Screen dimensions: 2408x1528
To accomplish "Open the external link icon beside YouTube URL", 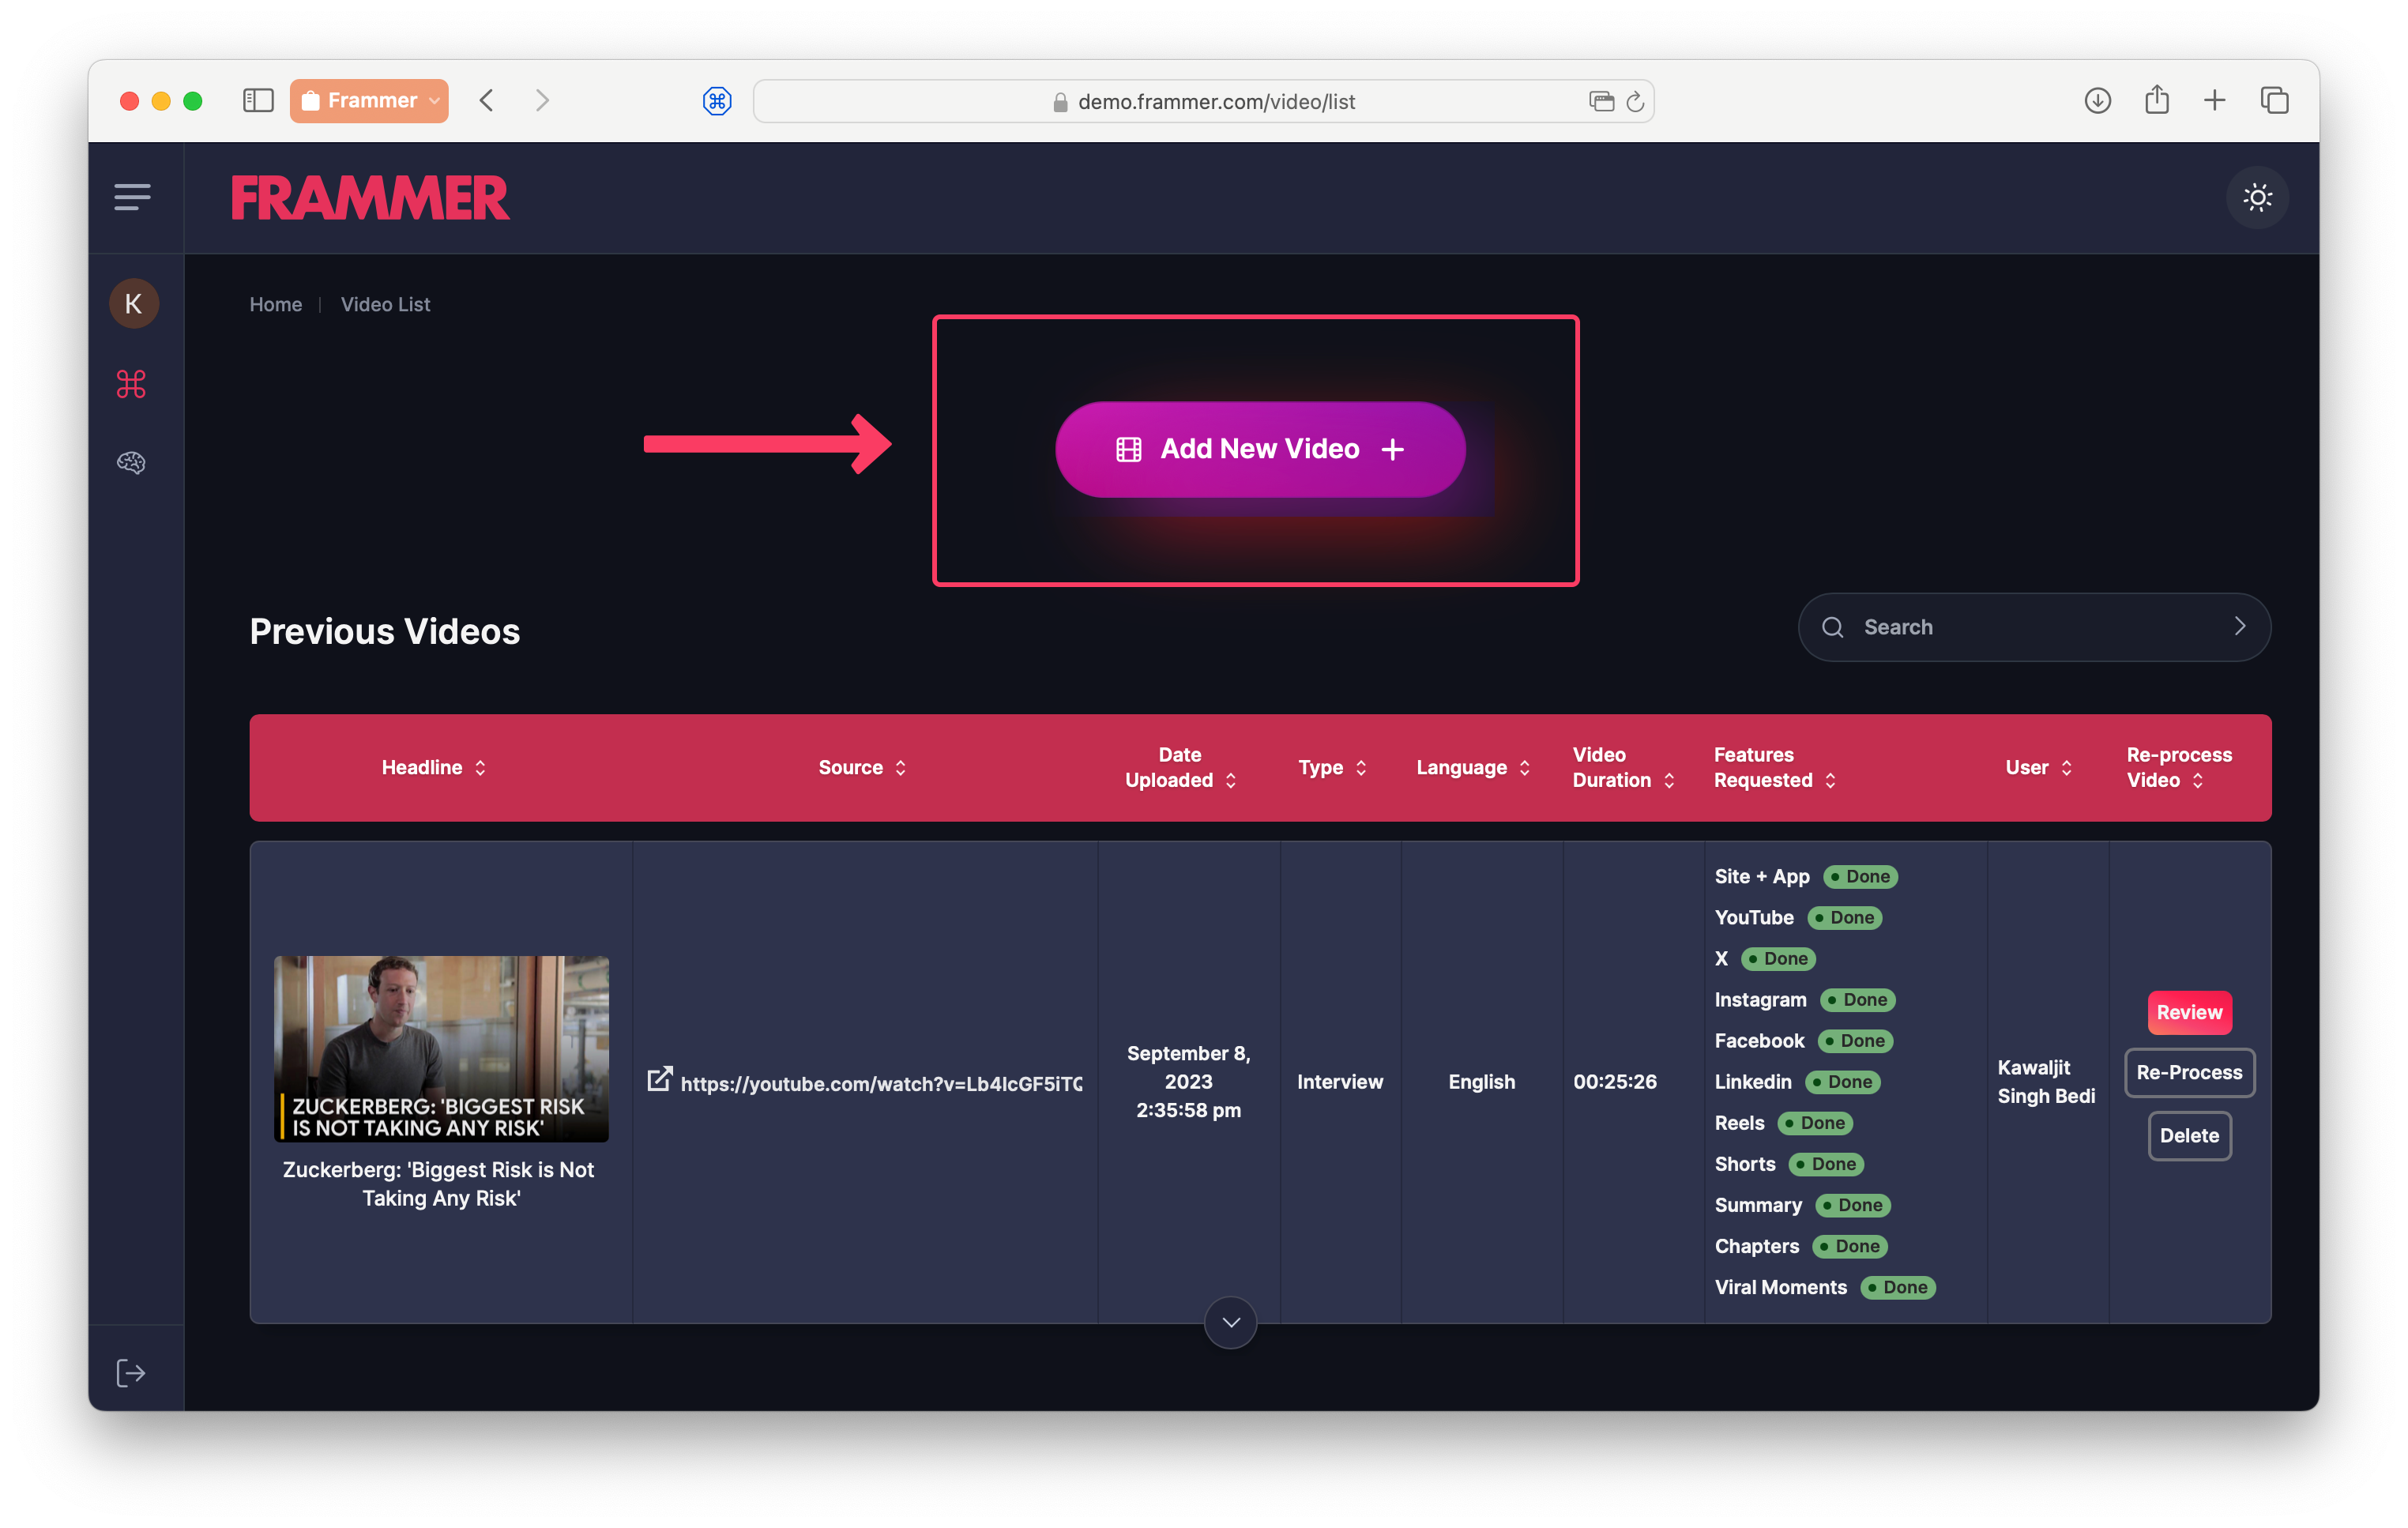I will tap(659, 1080).
